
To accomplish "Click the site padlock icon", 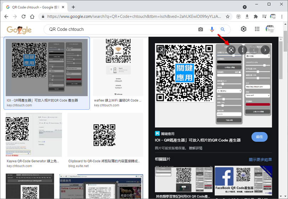I will pos(43,16).
